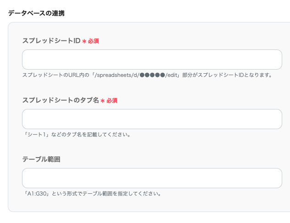Click the ●●●●● placeholder dots in hint
290x223 pixels.
[x=152, y=75]
